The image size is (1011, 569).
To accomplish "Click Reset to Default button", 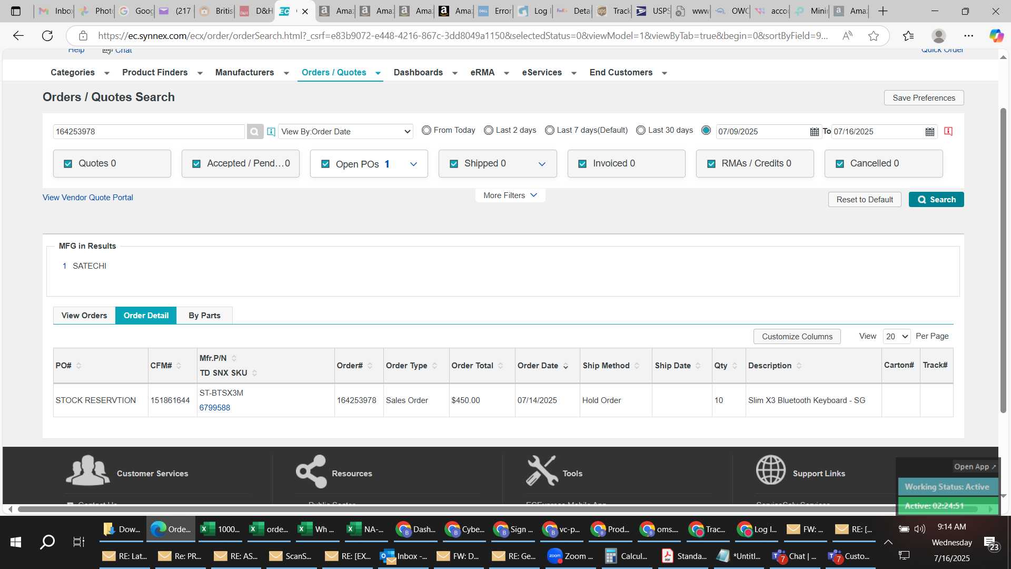I will tap(865, 200).
